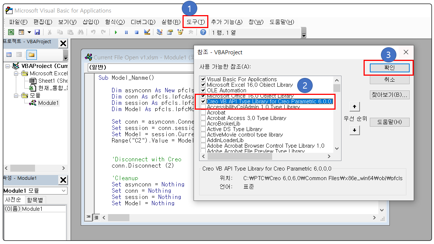This screenshot has width=434, height=244.
Task: Click the View Code icon in project panel
Action: tap(9, 55)
